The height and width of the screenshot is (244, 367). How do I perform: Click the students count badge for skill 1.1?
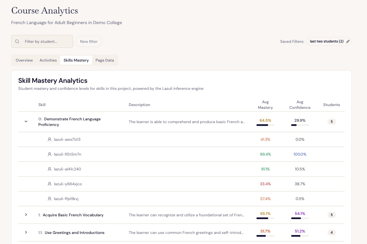click(331, 232)
